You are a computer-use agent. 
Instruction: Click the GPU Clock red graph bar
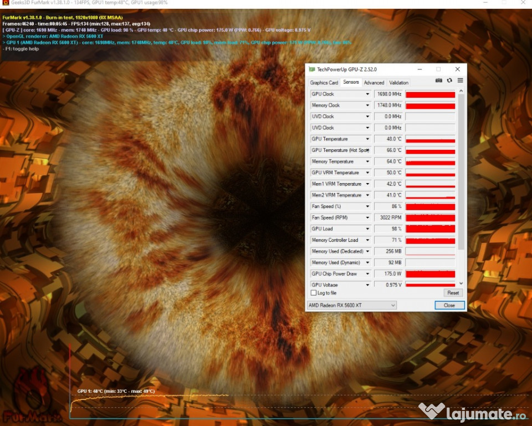point(430,94)
